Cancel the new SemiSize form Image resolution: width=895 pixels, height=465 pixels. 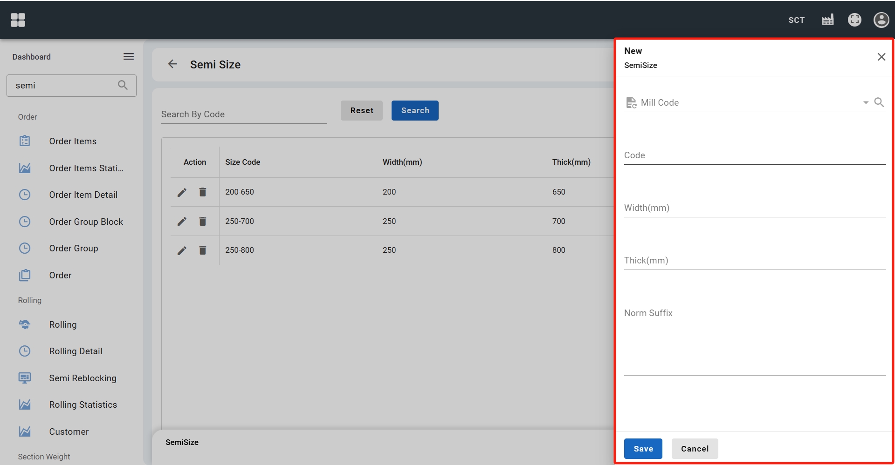click(x=694, y=449)
